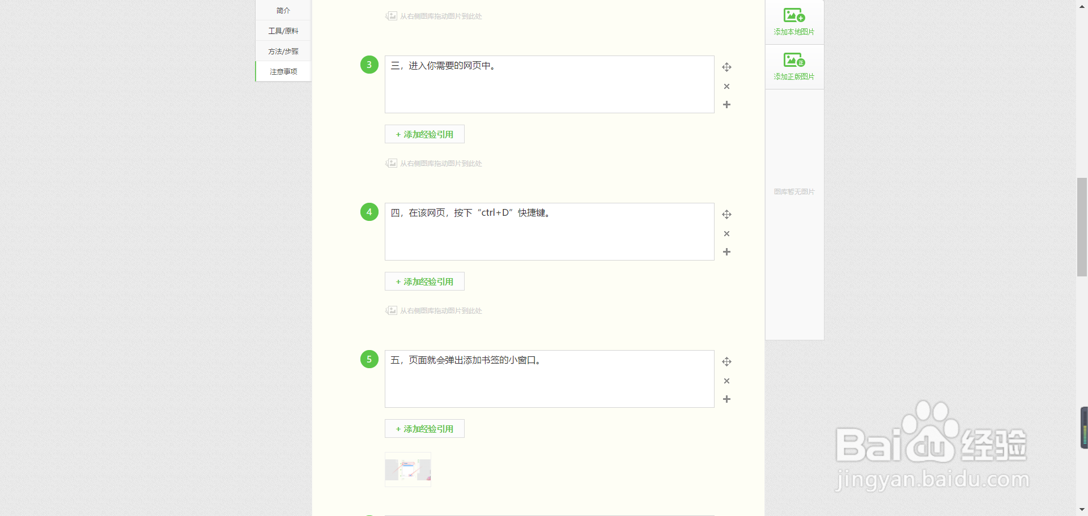Switch to the 简介 tab

coord(283,10)
